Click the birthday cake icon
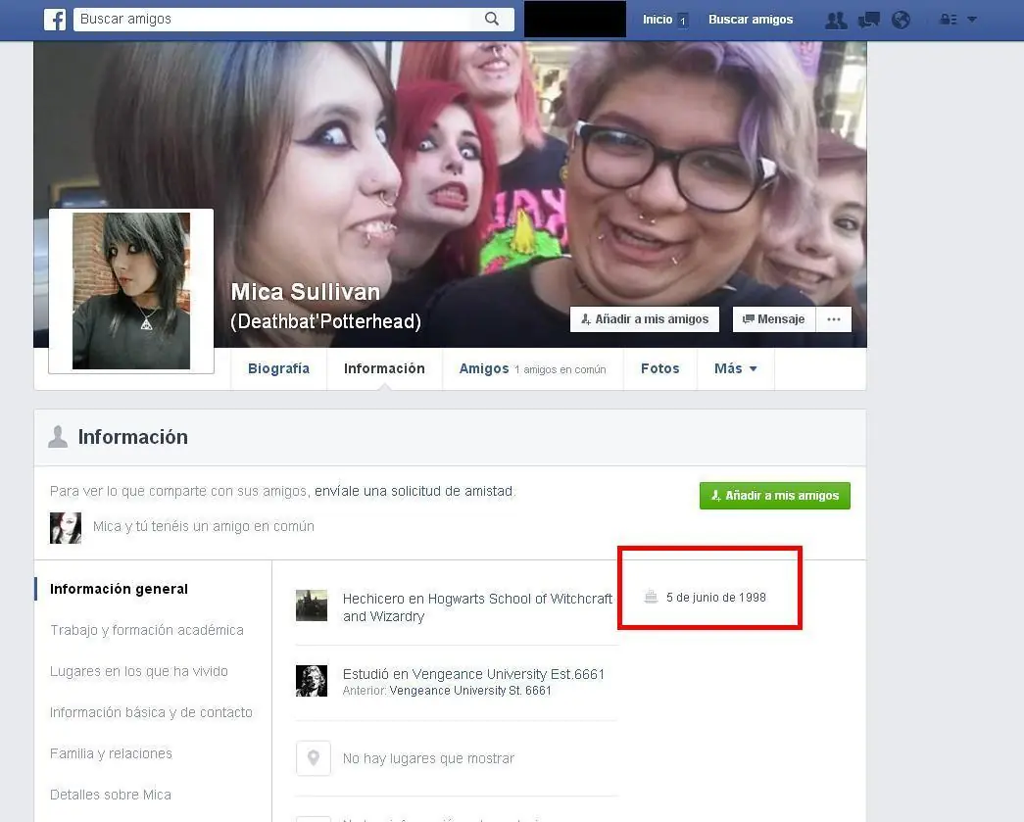The width and height of the screenshot is (1024, 822). [x=651, y=597]
